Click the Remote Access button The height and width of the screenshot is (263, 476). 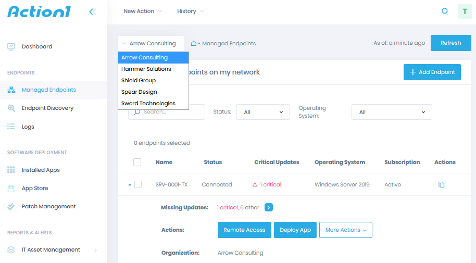244,230
